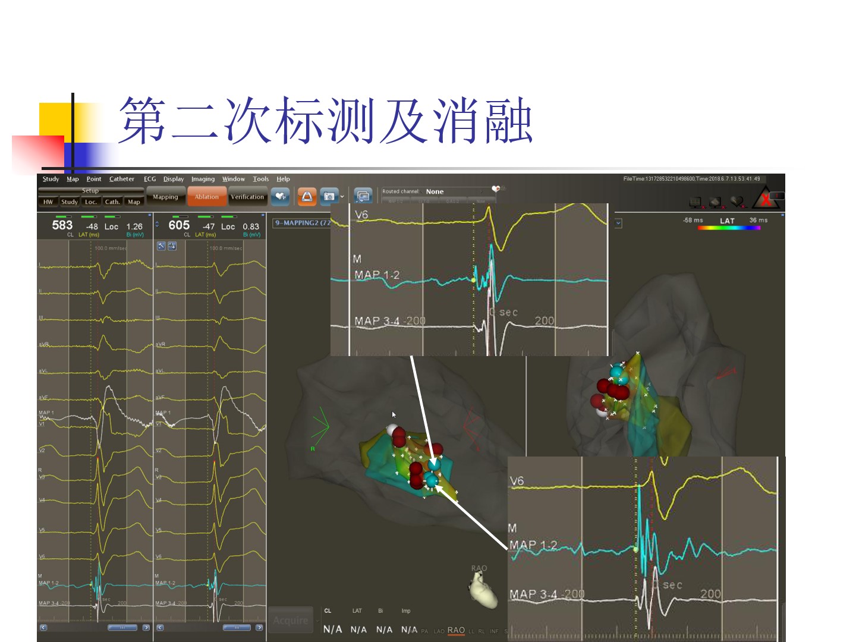Click the screen layout windows icon
Viewport: 856px width, 642px height.
coord(363,196)
